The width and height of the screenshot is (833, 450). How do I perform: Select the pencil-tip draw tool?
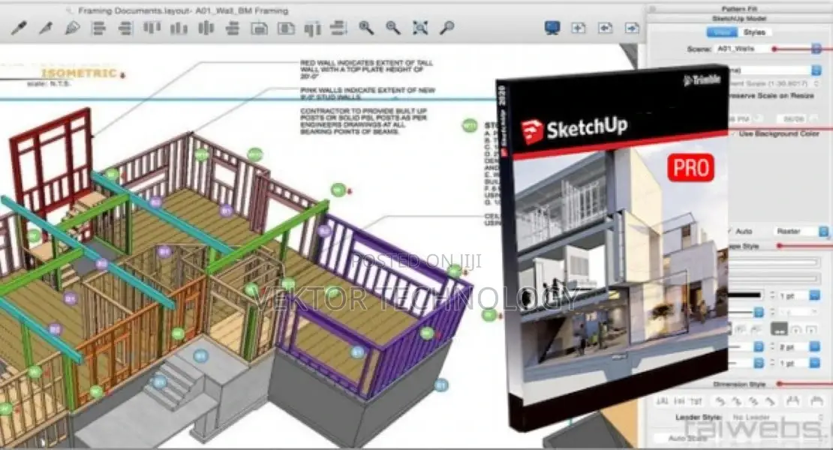coord(72,28)
